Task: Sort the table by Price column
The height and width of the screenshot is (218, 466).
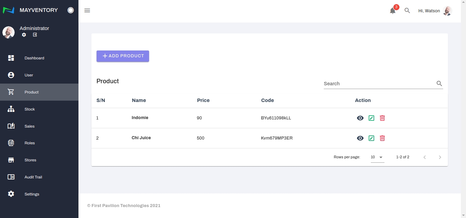Action: click(203, 100)
